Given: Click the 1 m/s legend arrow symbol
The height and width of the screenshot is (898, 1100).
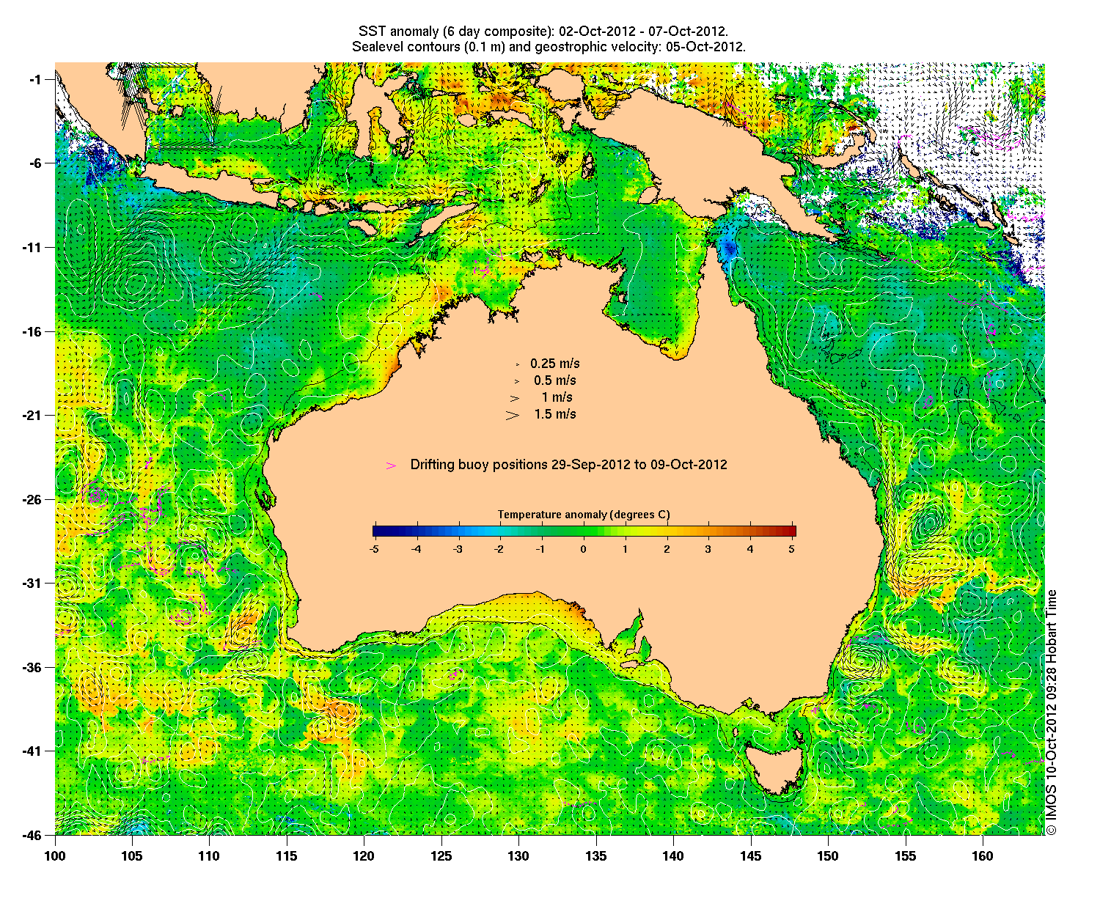Looking at the screenshot, I should tap(515, 398).
